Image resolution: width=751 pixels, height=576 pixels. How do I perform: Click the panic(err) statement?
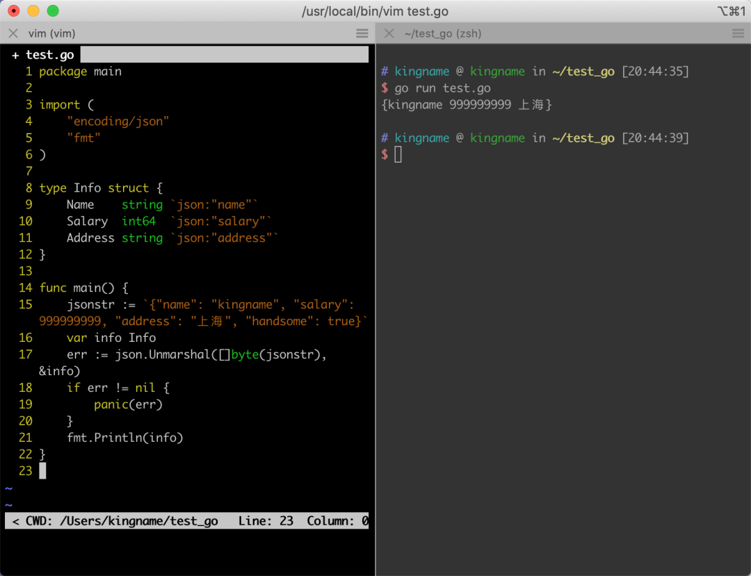(129, 405)
